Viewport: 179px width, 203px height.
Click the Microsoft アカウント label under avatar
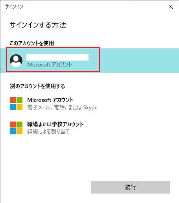50,65
